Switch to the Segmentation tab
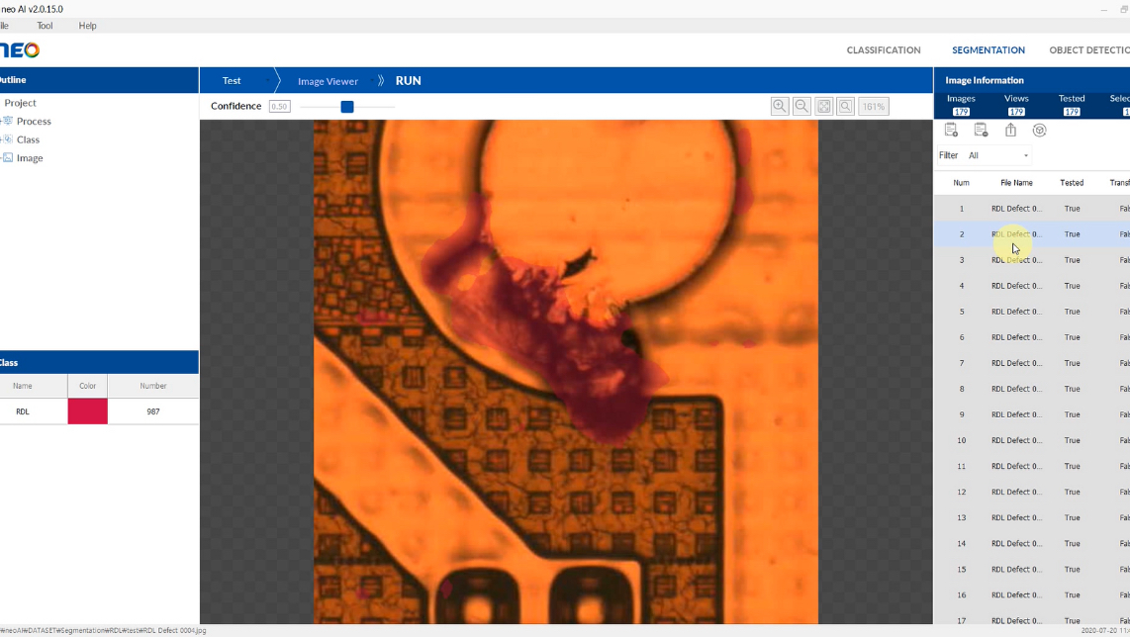 pos(988,50)
